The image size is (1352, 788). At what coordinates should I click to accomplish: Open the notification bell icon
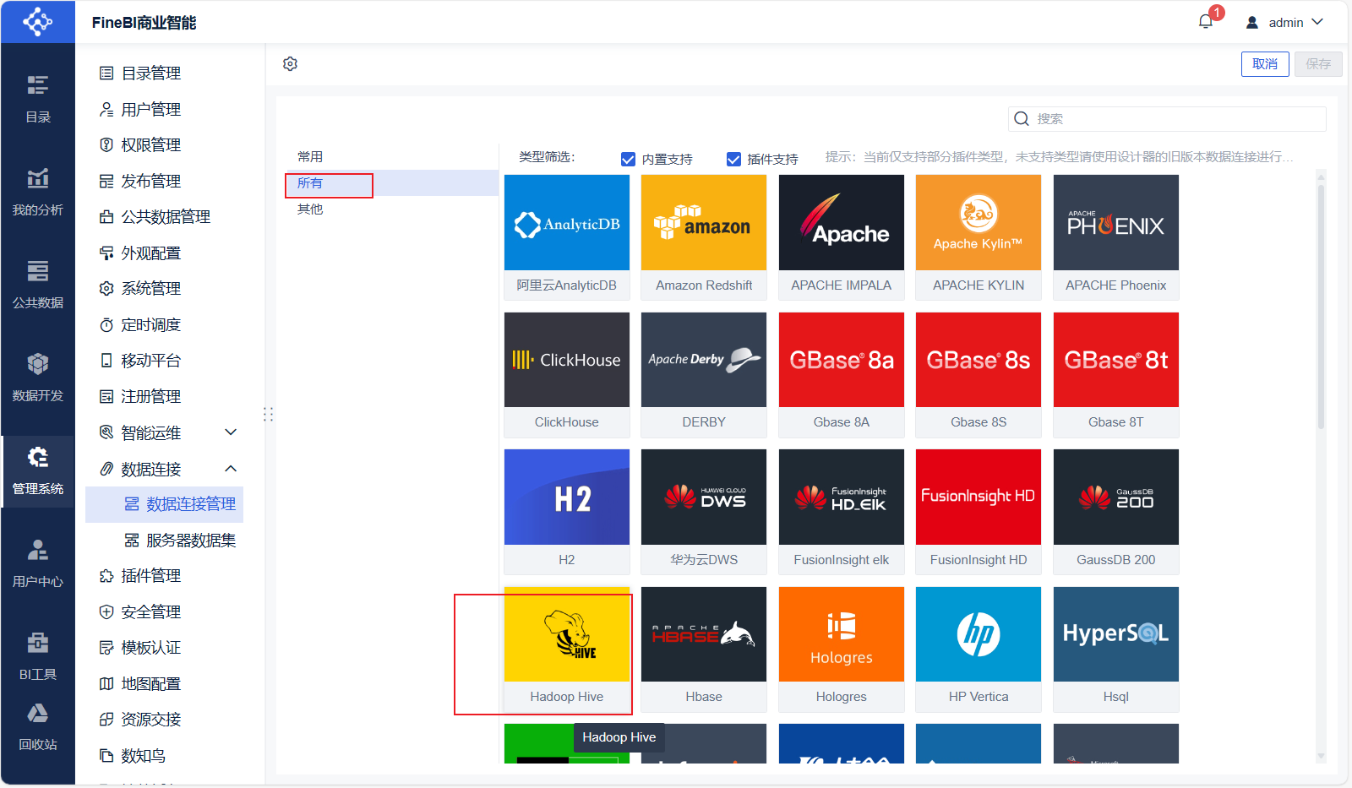(1206, 22)
